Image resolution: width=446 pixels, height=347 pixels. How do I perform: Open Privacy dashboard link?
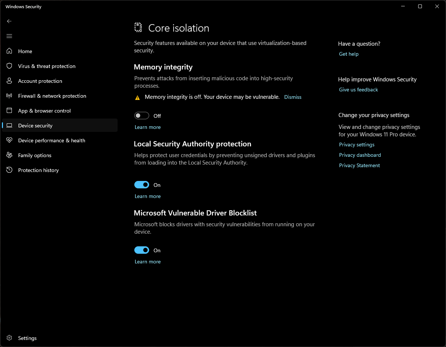pyautogui.click(x=360, y=155)
